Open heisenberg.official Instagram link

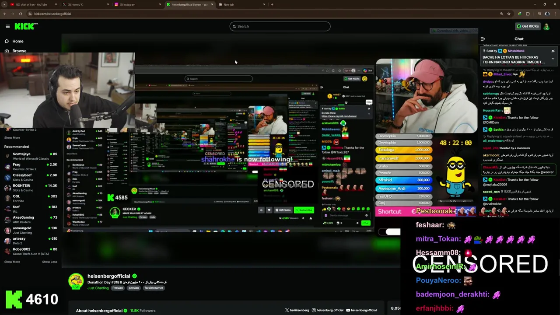tap(328, 310)
